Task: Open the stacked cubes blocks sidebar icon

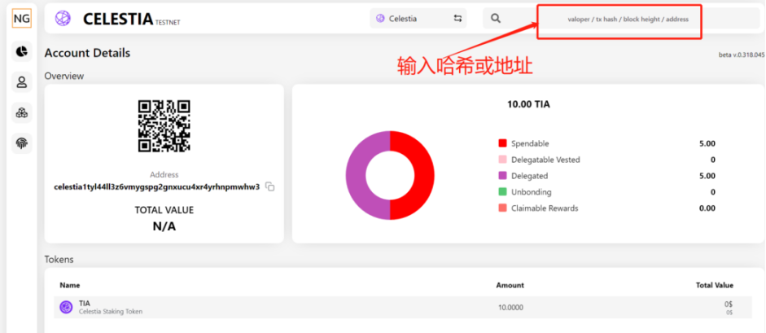Action: 22,112
